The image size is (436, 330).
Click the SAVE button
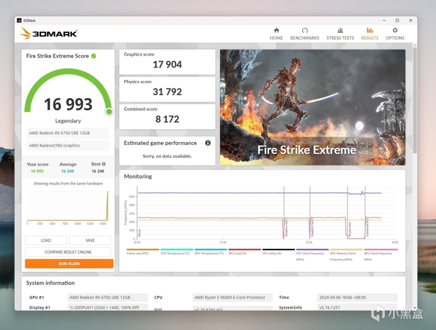[90, 240]
